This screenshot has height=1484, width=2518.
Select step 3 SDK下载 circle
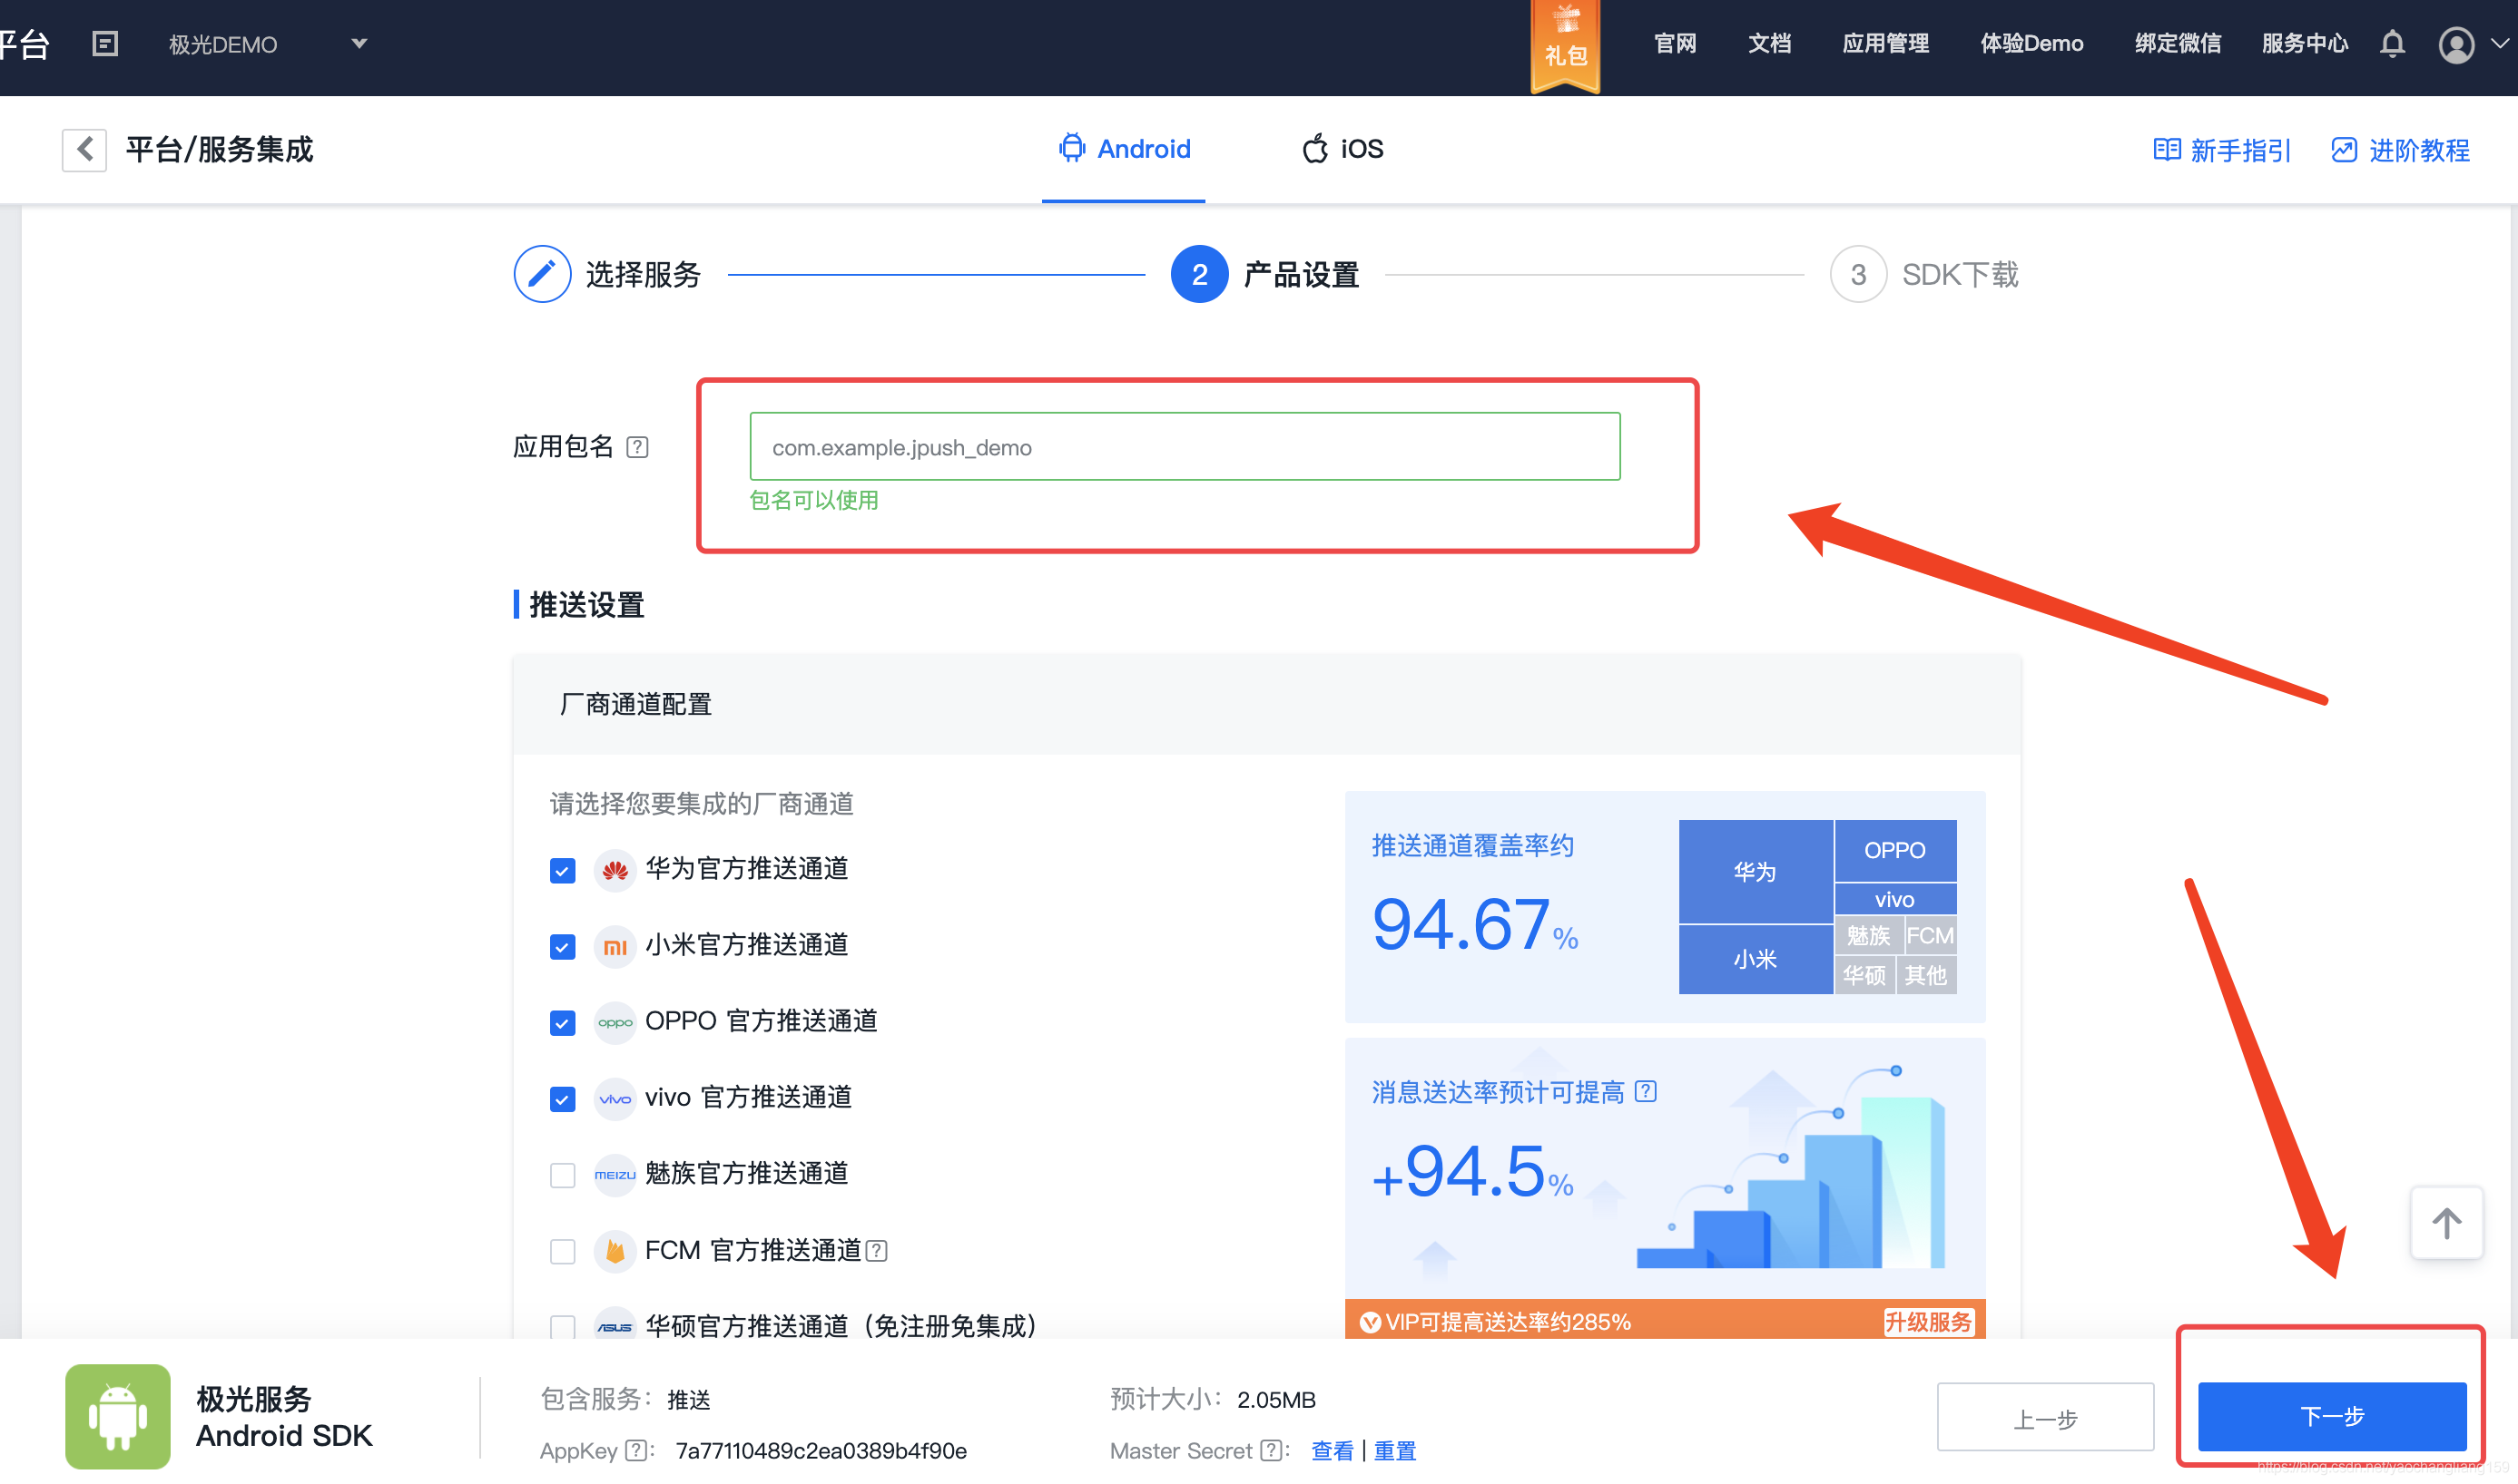(1858, 274)
